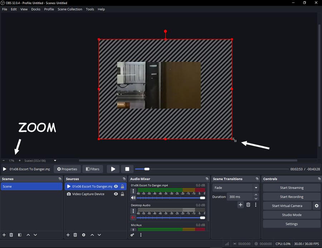Open Virtual Camera settings gear icon
Image resolution: width=322 pixels, height=248 pixels.
(316, 206)
